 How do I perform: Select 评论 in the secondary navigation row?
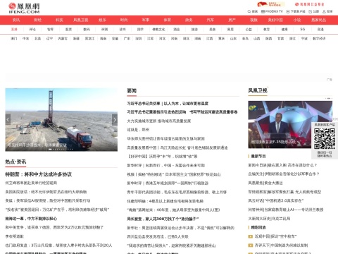[32, 30]
